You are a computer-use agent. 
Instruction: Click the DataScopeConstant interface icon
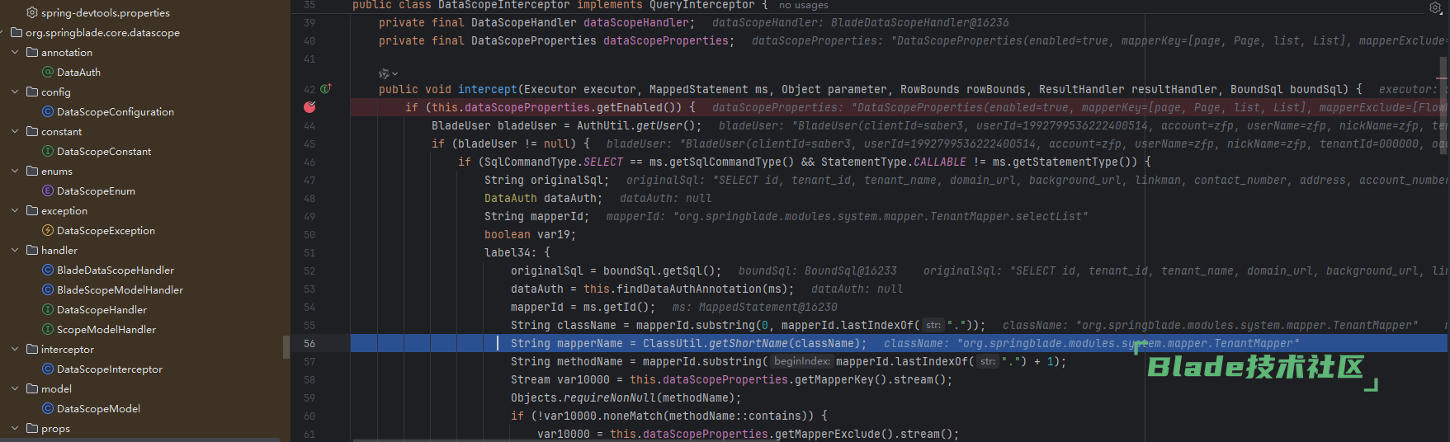pos(48,151)
